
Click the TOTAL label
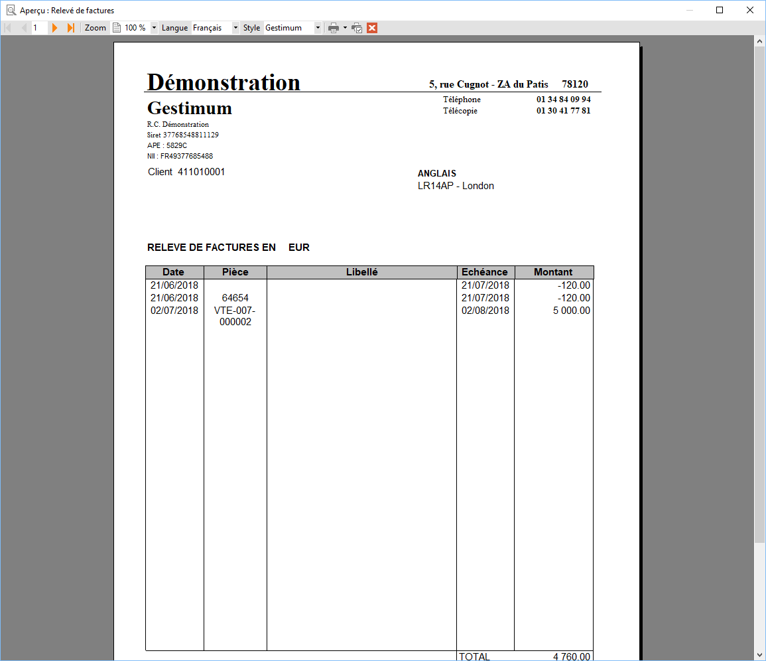pyautogui.click(x=474, y=656)
